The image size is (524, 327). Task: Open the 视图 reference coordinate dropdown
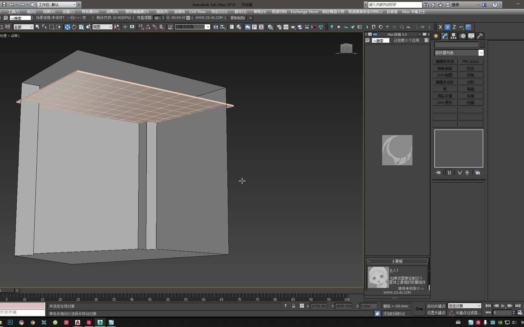coord(102,27)
